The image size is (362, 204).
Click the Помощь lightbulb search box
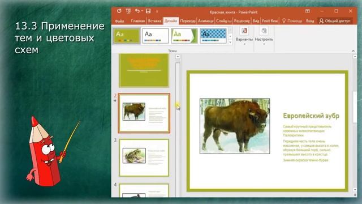[292, 21]
